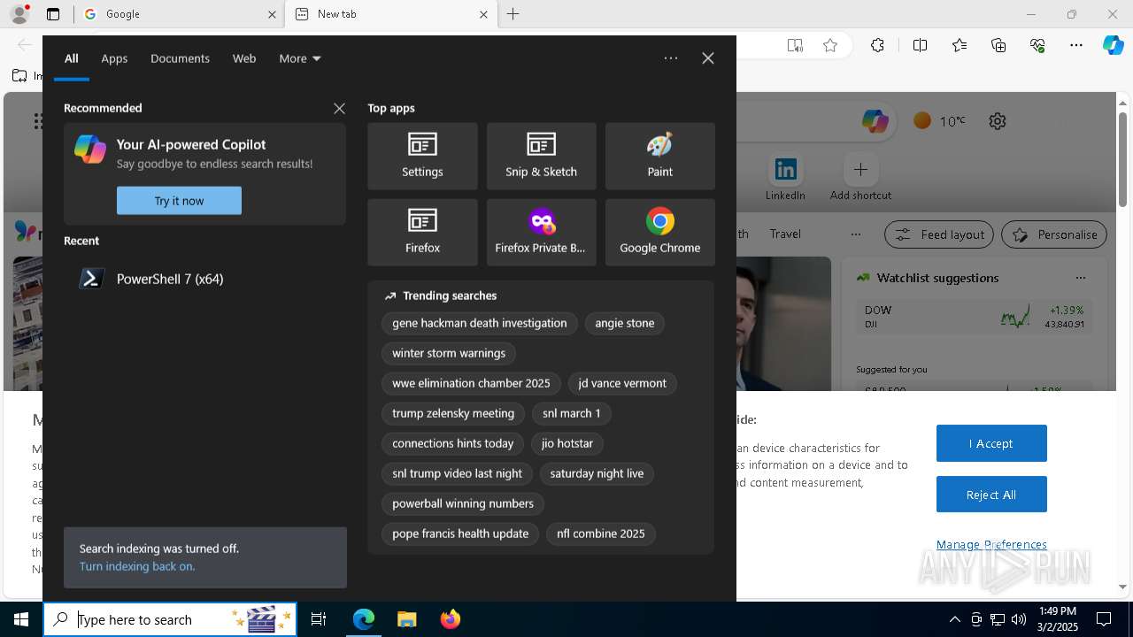1133x637 pixels.
Task: Switch to the Documents search tab
Action: pyautogui.click(x=180, y=58)
